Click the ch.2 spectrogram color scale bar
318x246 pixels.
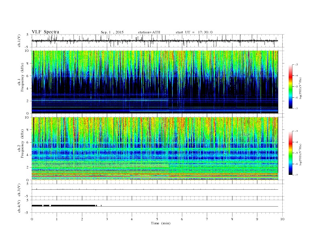pyautogui.click(x=290, y=153)
